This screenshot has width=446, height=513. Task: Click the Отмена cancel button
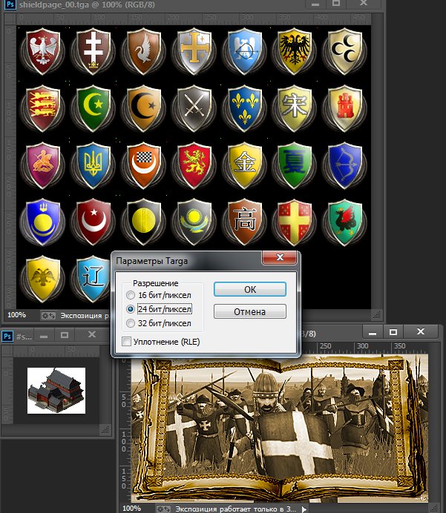250,311
